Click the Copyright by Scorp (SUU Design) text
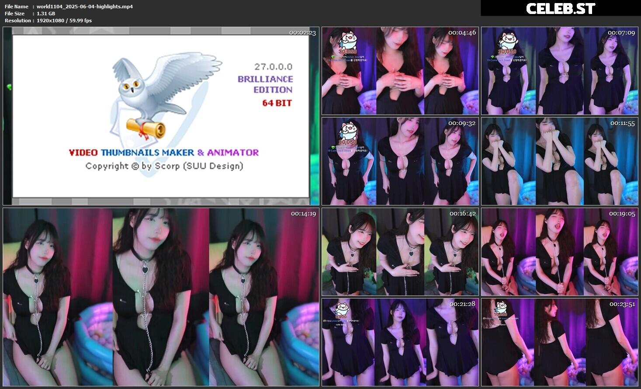641x389 pixels. point(164,166)
